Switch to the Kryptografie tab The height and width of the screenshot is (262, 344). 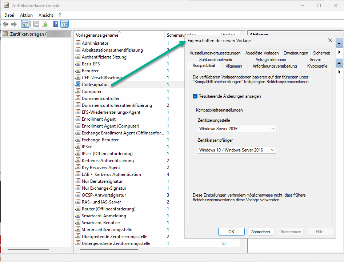[x=317, y=66]
